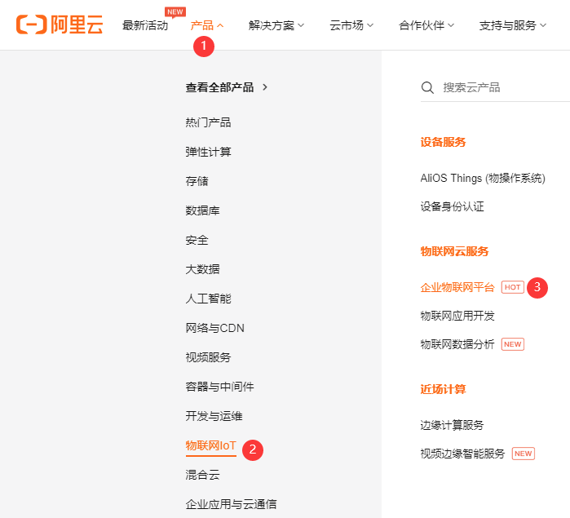
Task: Open 最新活动 in top navigation
Action: pyautogui.click(x=145, y=25)
